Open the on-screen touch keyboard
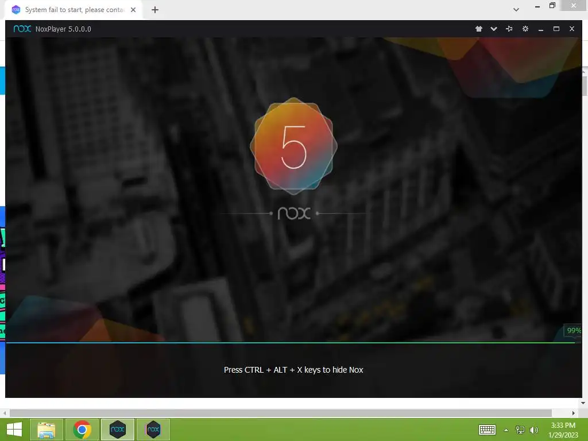 point(487,430)
